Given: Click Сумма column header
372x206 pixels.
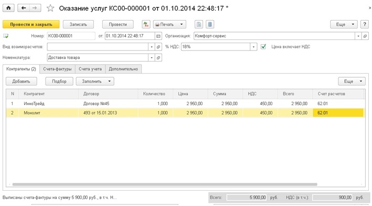Looking at the screenshot, I should 226,94.
